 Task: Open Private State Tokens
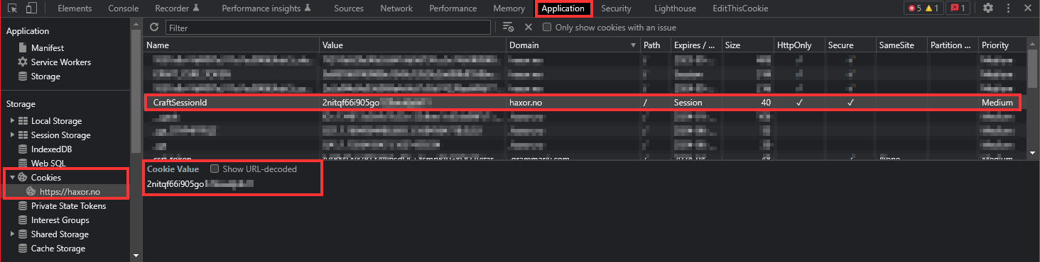[68, 206]
